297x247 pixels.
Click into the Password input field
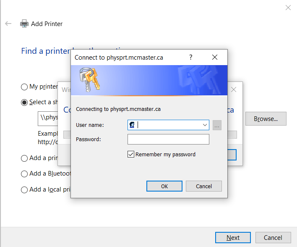click(x=168, y=139)
